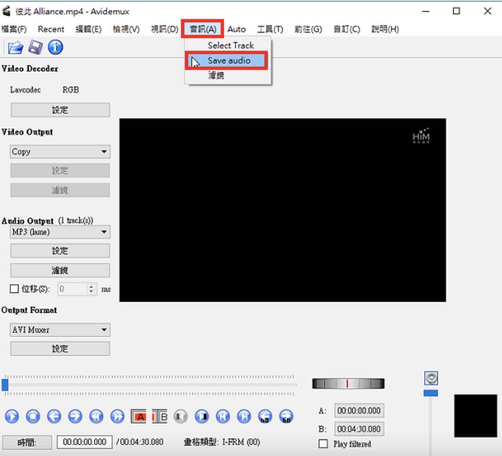Click the 畫格類型: I-FRM (00) label

tap(222, 442)
